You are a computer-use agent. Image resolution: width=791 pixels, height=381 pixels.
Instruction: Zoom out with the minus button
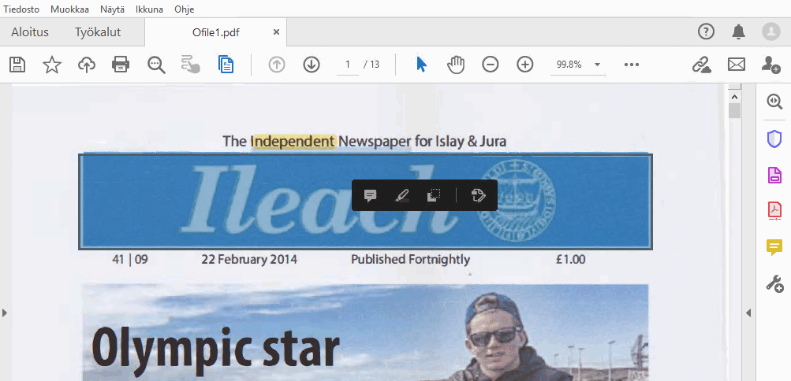(x=491, y=65)
